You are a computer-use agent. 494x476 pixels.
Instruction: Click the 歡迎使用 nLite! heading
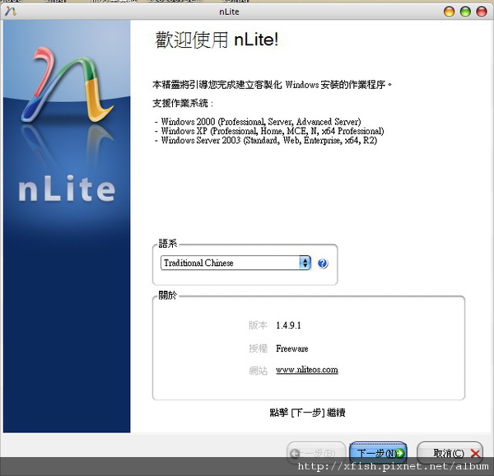click(217, 40)
